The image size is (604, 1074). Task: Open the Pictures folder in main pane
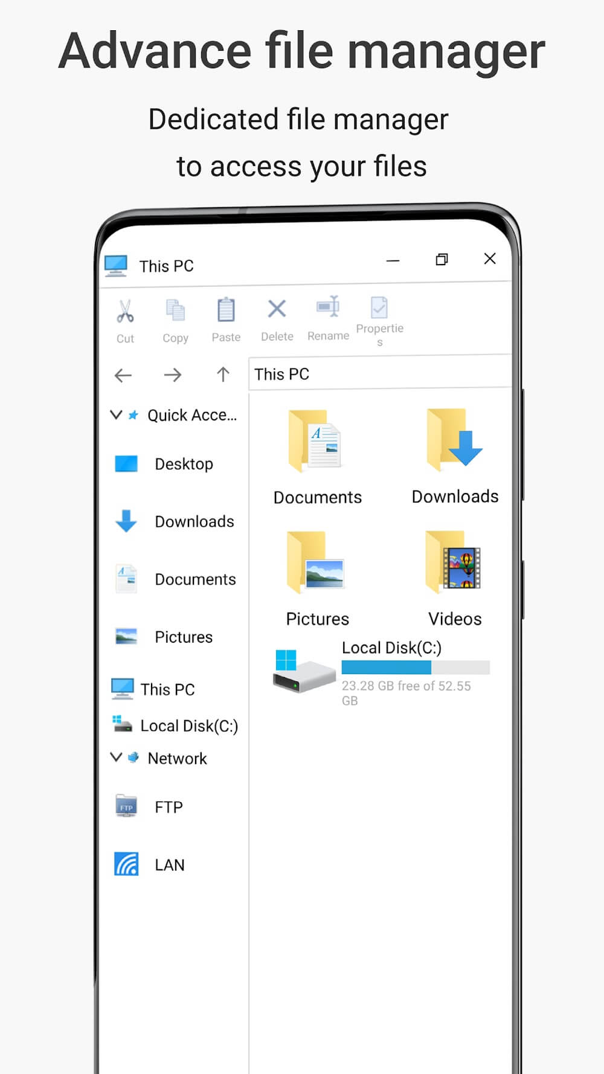point(316,563)
